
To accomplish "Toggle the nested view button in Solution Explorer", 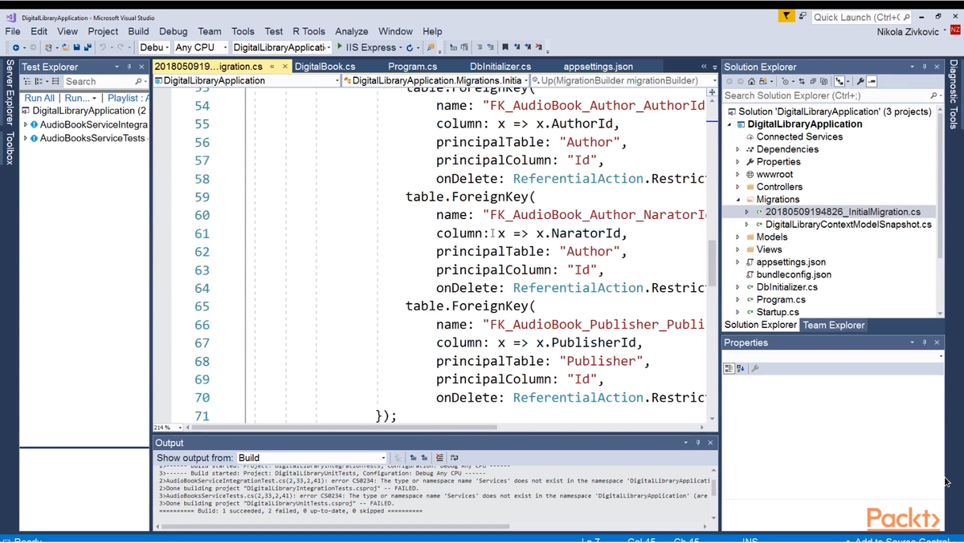I will tap(839, 81).
